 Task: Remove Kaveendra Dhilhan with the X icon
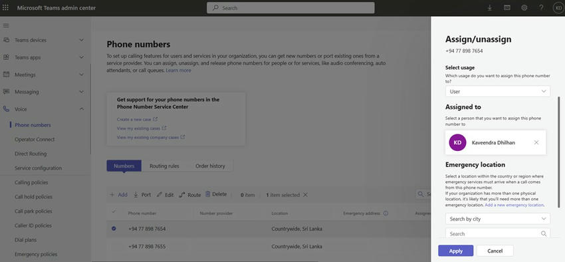[536, 142]
